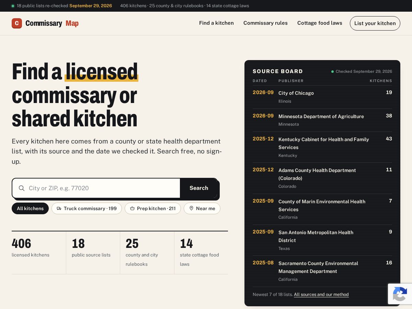Click the truck icon in Truck commissary chip
Screen dimensions: 412x309
59,208
